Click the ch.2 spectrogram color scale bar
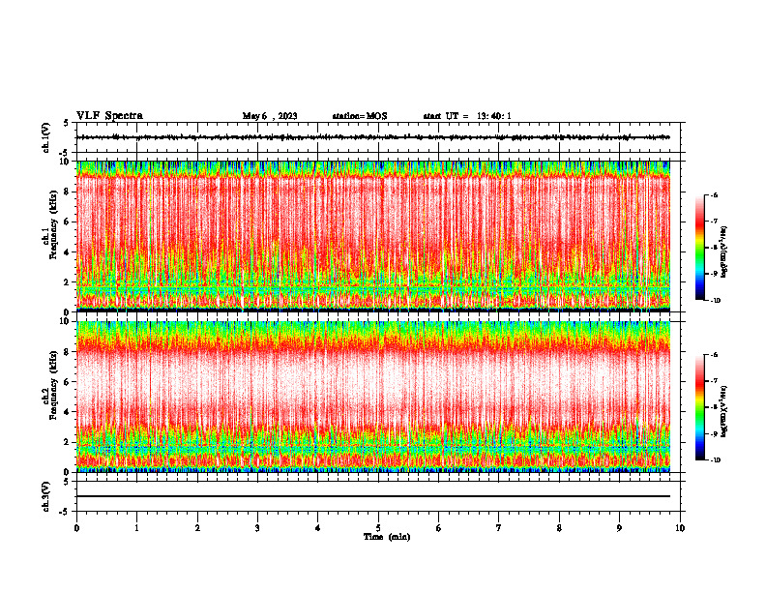 click(699, 407)
